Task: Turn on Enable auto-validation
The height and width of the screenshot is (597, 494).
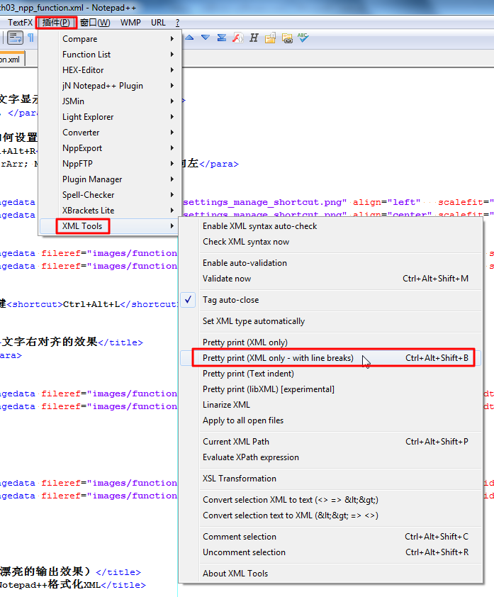Action: pos(245,263)
